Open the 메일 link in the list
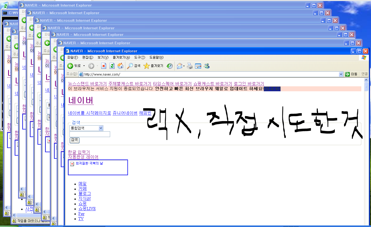Viewport: 371px width, 227px height. click(x=82, y=184)
